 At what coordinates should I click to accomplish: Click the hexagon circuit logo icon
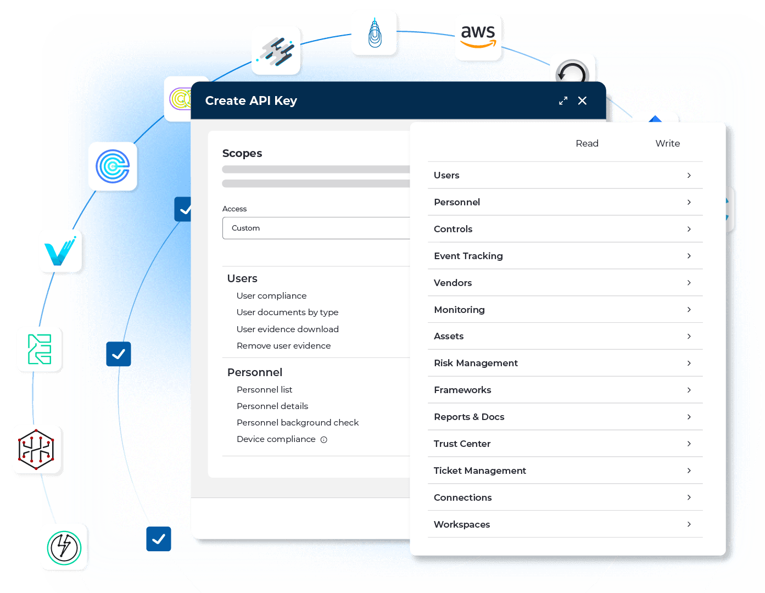click(x=36, y=449)
